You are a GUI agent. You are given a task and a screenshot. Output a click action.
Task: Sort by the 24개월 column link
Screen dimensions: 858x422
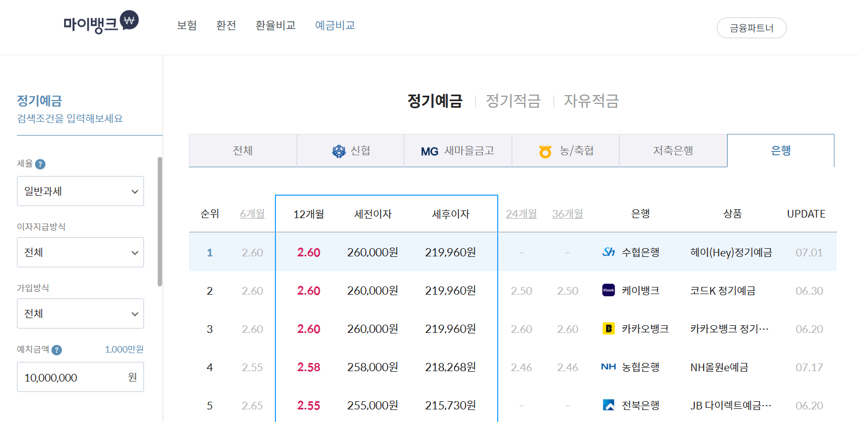(521, 214)
